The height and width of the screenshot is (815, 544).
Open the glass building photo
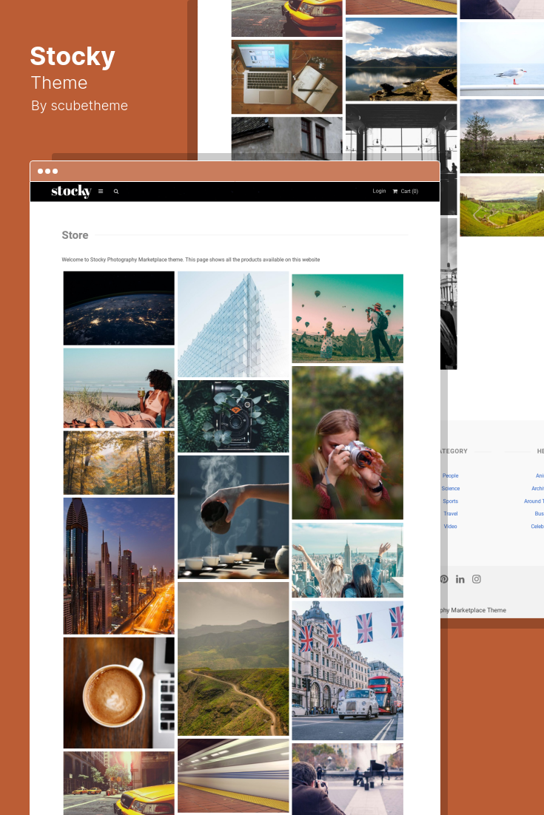(x=233, y=325)
